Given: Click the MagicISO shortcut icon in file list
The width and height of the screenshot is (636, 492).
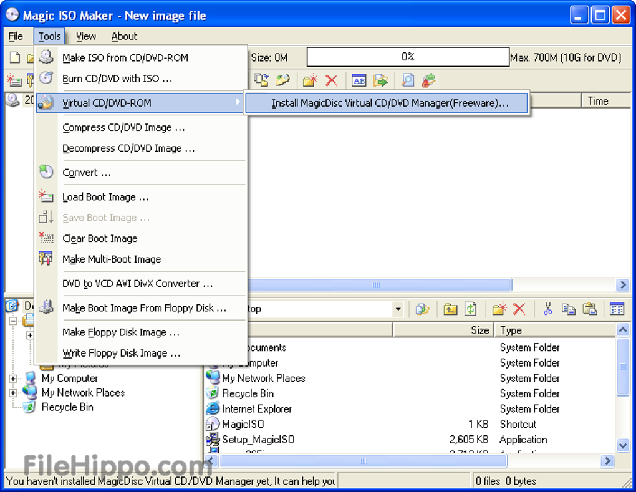Looking at the screenshot, I should coord(213,424).
